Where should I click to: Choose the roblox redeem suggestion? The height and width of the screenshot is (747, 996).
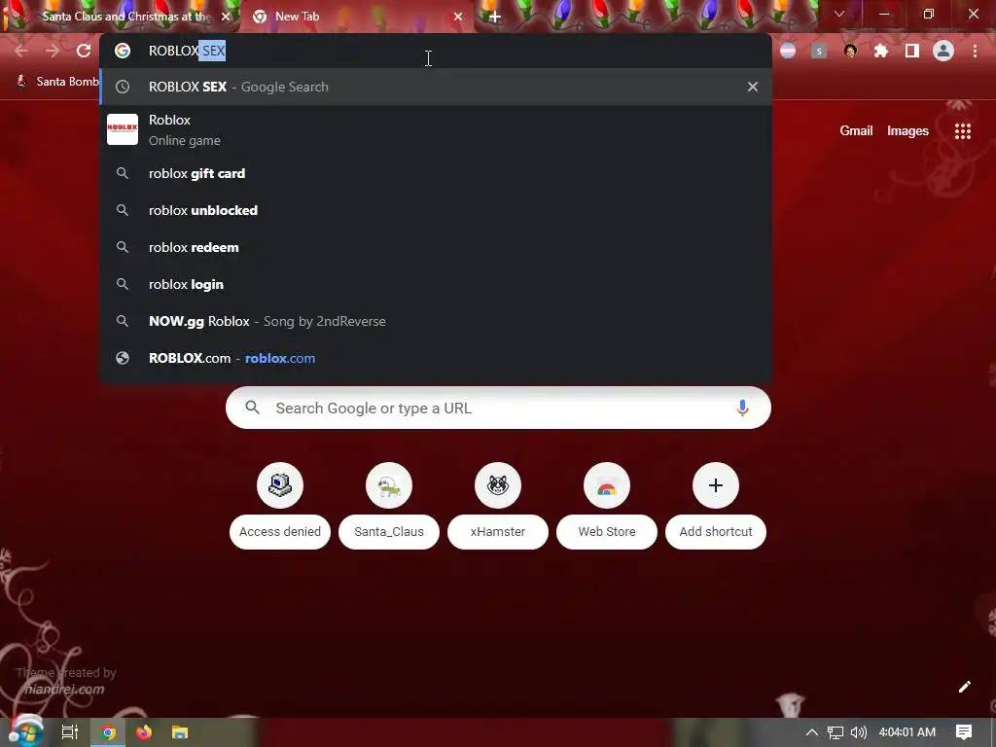436,247
